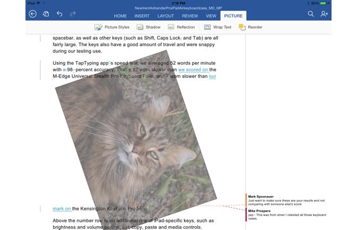Undo the last action
This screenshot has width=357, height=230.
point(59,14)
